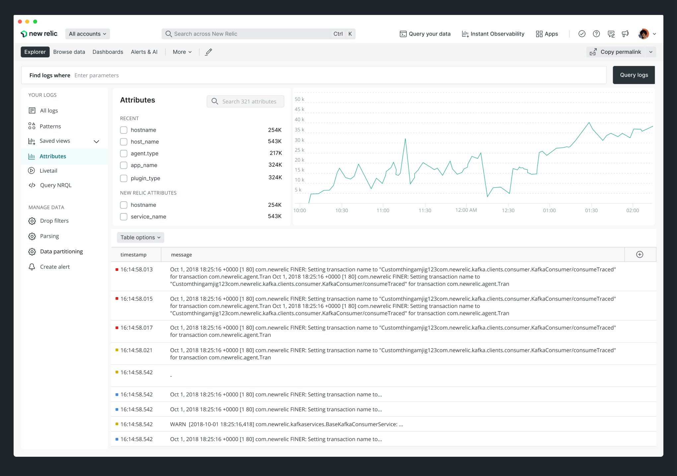Check the plugin_type attribute
677x476 pixels.
pos(123,178)
